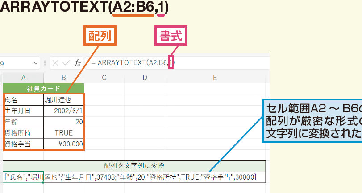362x193 pixels.
Task: Select column B header
Action: click(64, 78)
